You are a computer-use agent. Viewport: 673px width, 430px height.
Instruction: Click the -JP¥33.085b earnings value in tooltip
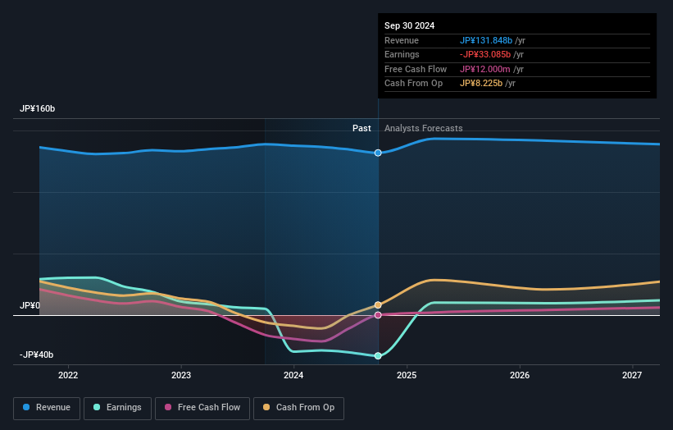click(x=485, y=54)
